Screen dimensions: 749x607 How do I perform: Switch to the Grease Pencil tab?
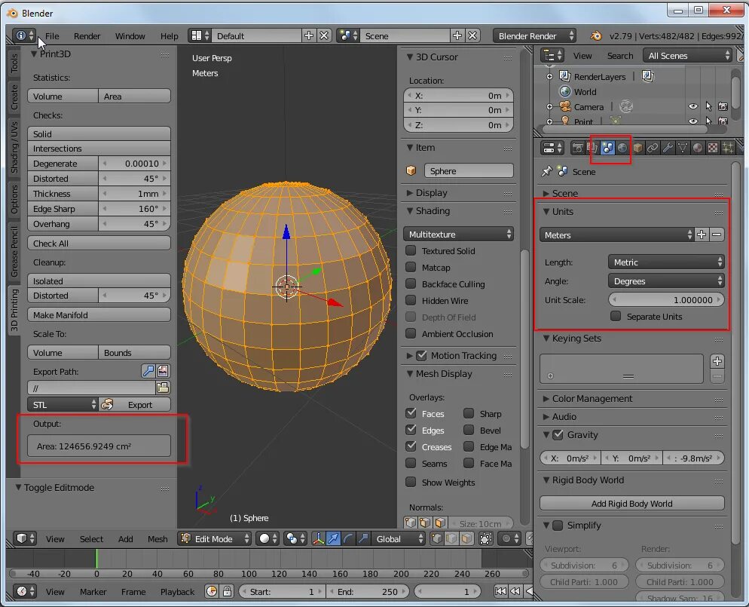(14, 251)
